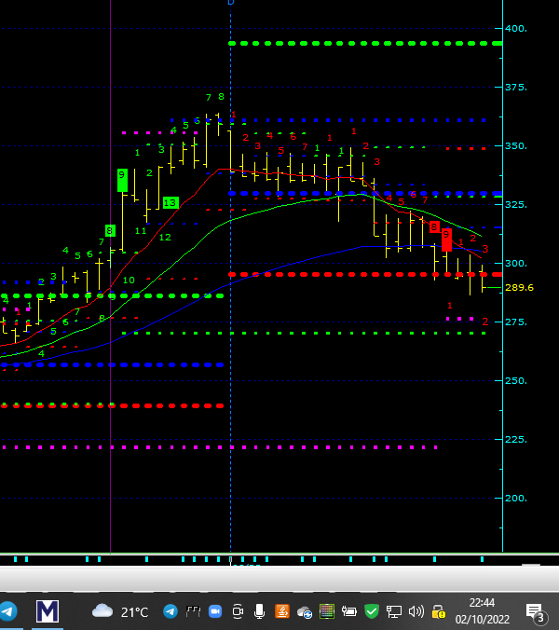The height and width of the screenshot is (630, 559).
Task: Open clock showing 22:44 02/10/2022
Action: coord(483,611)
